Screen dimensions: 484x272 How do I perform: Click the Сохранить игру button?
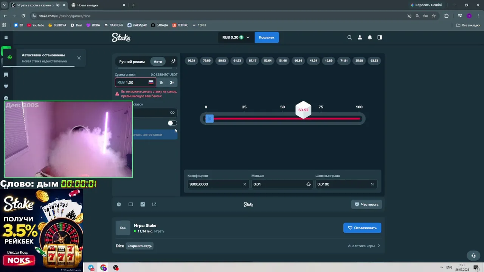tap(140, 246)
